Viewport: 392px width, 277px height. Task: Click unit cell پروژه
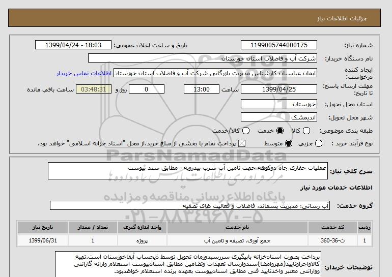pyautogui.click(x=142, y=240)
